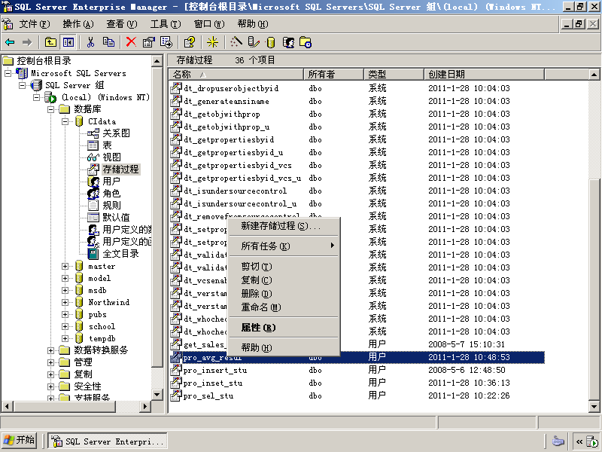Open the 操作(A) menu
Screen dimensions: 602x452
[78, 24]
